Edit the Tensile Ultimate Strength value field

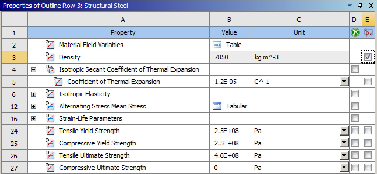(229, 155)
